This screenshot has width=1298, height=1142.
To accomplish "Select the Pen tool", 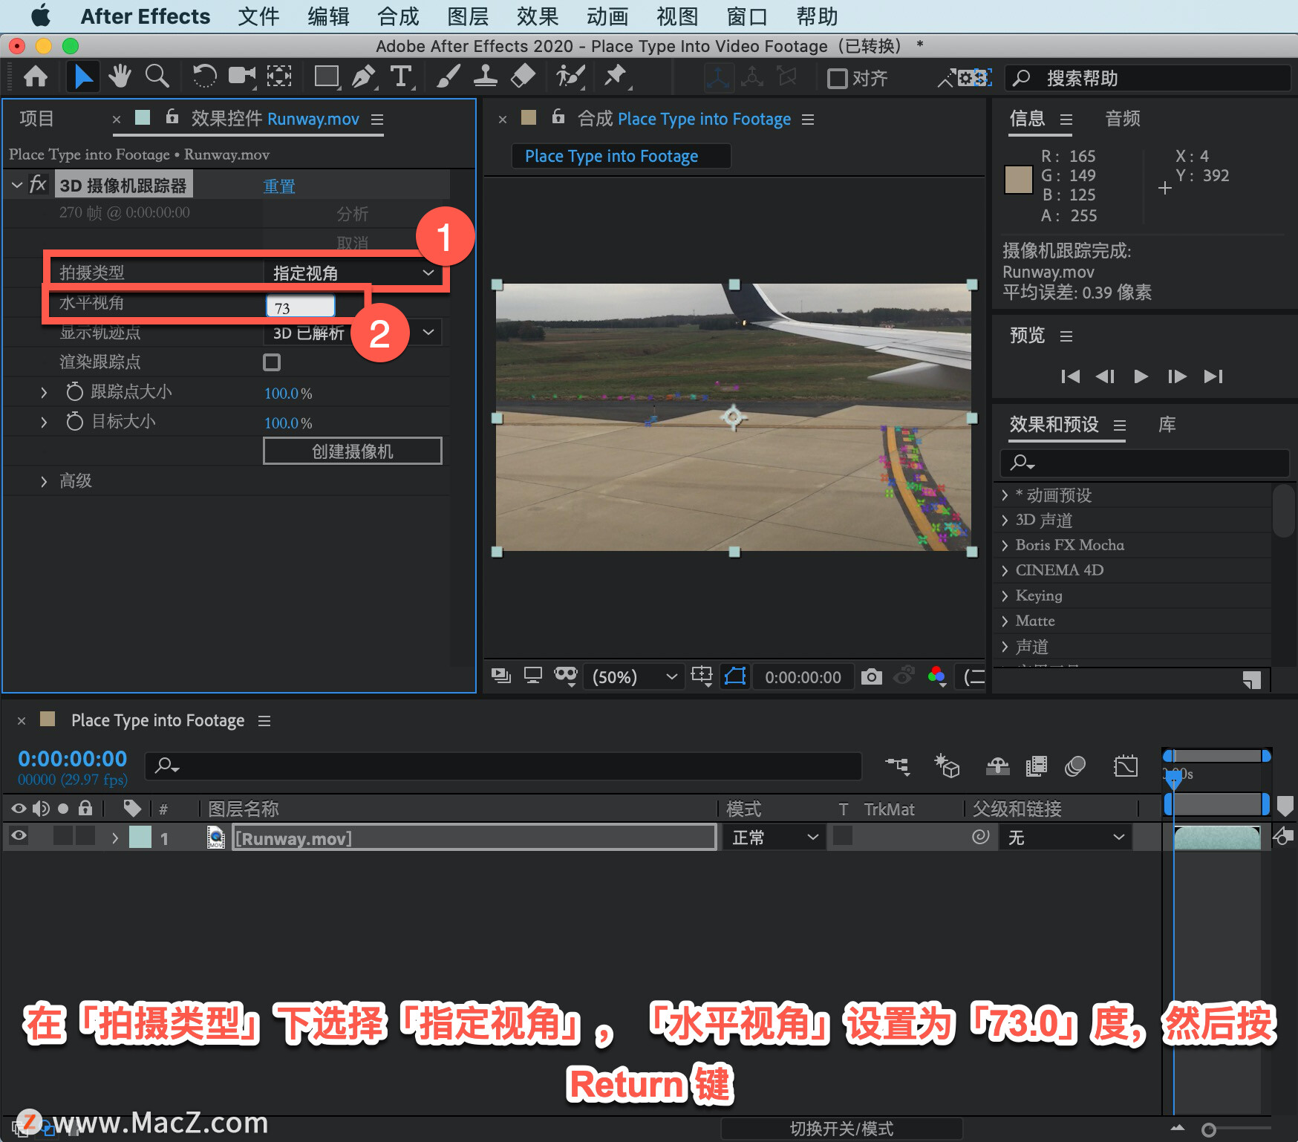I will pos(364,76).
